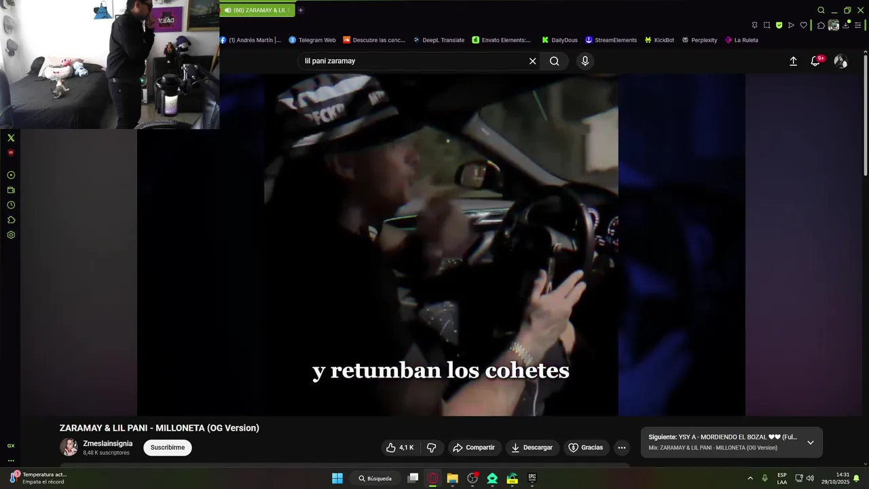The image size is (869, 489).
Task: Like the video with 4,1 K thumbs up
Action: coord(400,448)
